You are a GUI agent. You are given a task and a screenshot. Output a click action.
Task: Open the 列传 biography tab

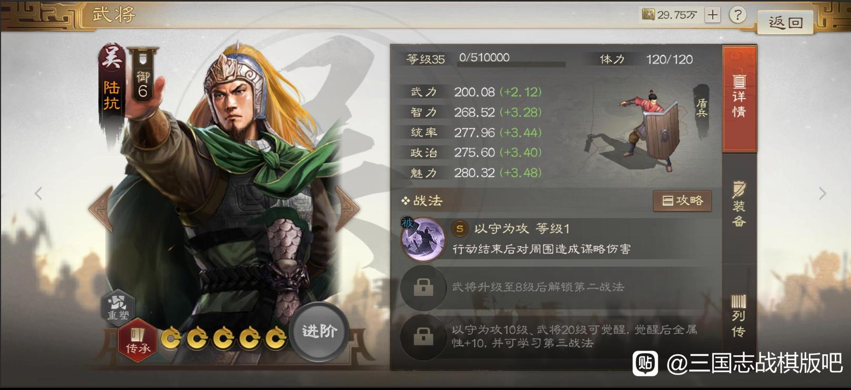pyautogui.click(x=739, y=316)
